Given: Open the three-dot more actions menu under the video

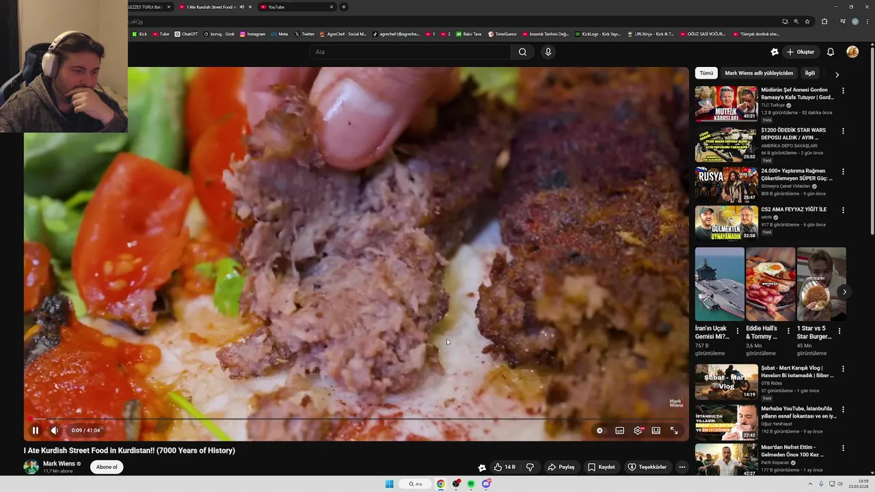Looking at the screenshot, I should coord(682,467).
